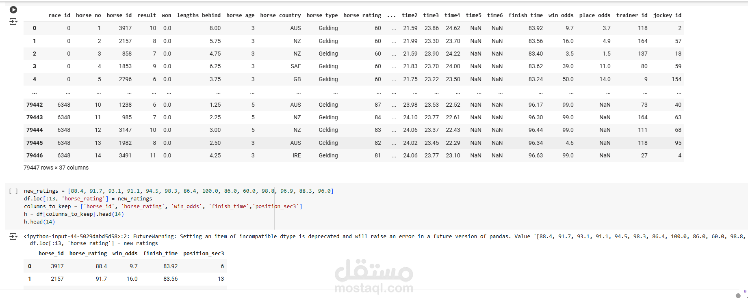This screenshot has width=748, height=301.
Task: Select the trainer_id column header
Action: click(x=632, y=15)
